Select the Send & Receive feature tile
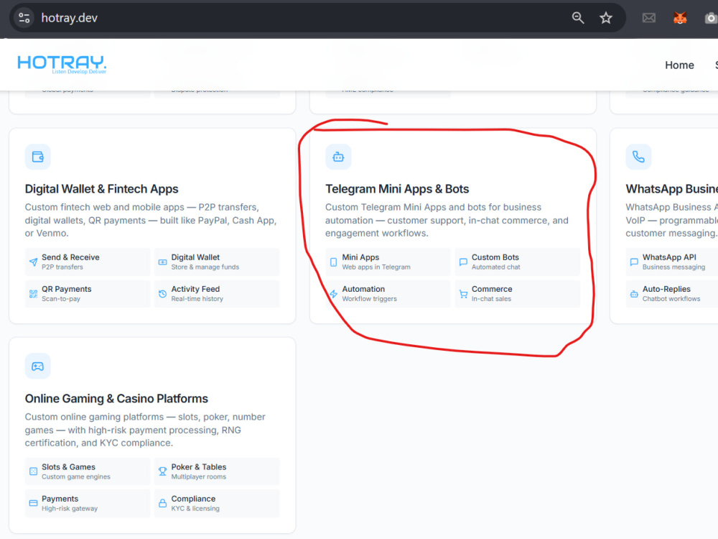718x539 pixels. tap(88, 262)
